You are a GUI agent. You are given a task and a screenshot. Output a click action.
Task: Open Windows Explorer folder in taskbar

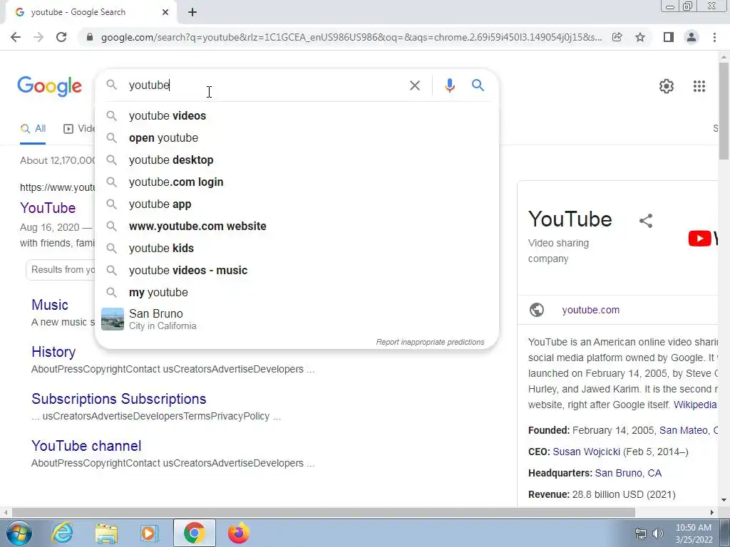[106, 533]
